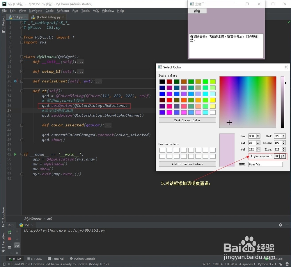
Task: Click in the hue-saturation color field
Action: [x=248, y=102]
